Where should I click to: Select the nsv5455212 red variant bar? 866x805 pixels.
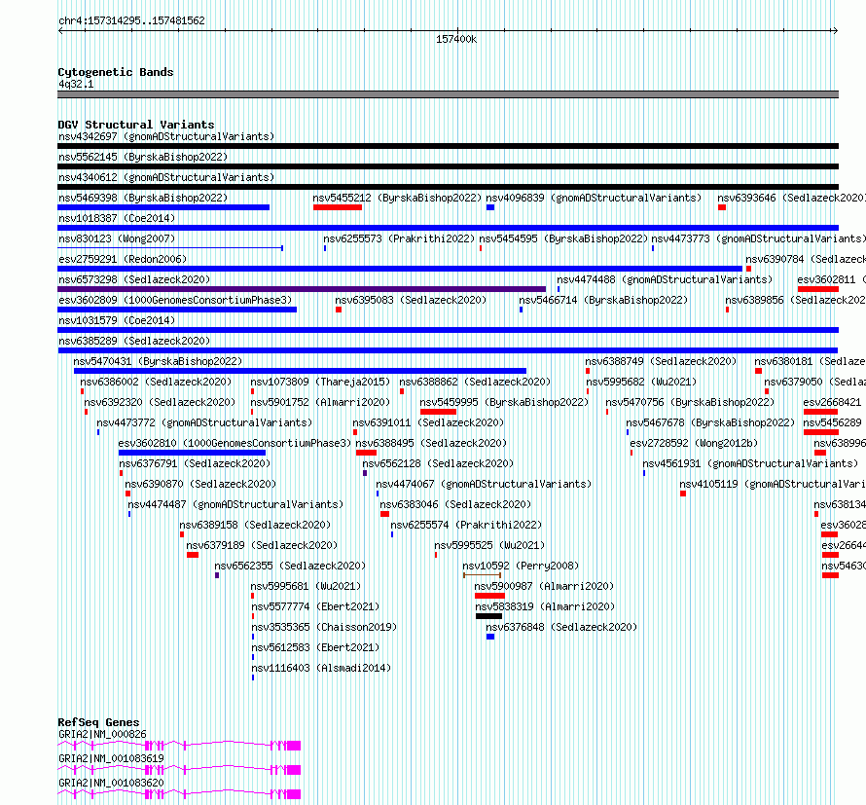[338, 207]
